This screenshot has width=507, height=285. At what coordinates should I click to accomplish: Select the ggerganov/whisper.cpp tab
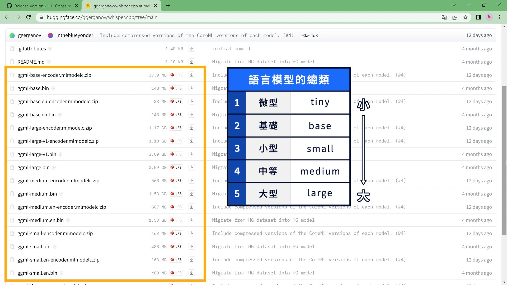121,6
